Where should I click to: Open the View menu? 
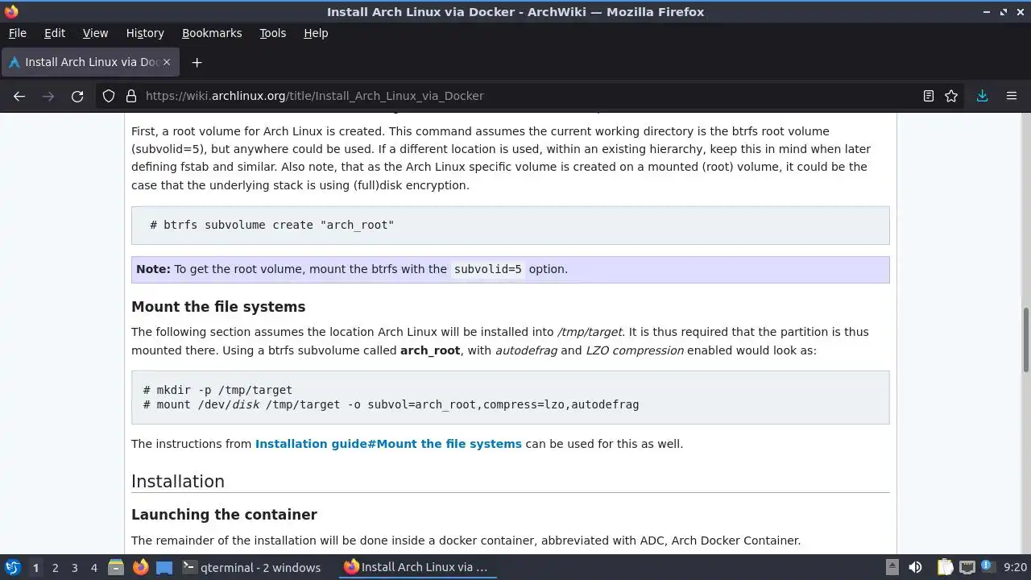95,33
